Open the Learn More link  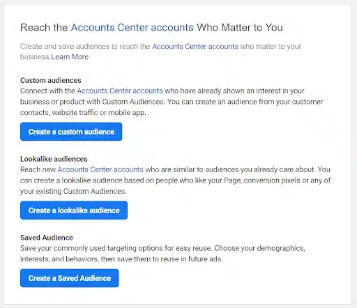70,56
